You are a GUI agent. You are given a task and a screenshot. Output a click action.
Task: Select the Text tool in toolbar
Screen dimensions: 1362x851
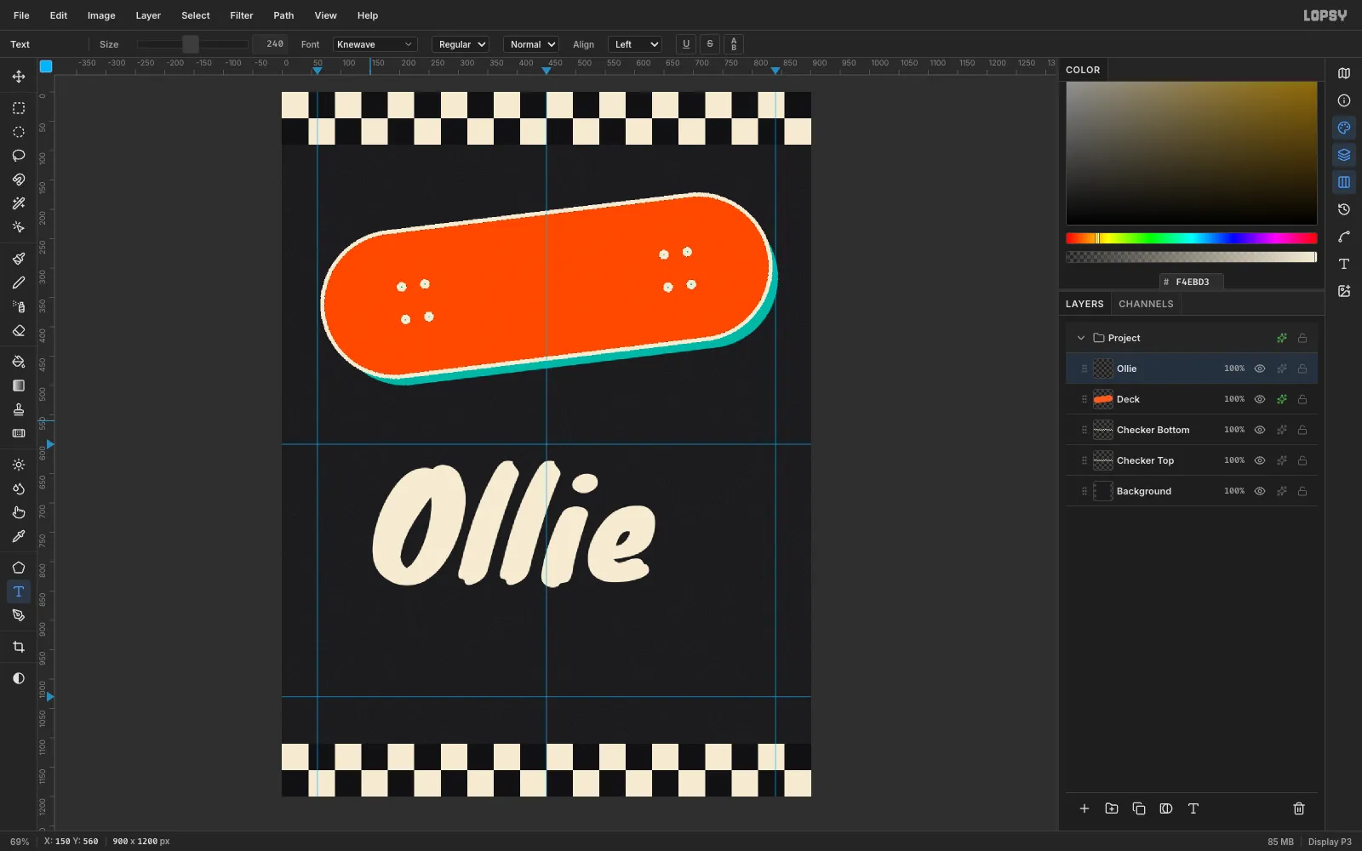pyautogui.click(x=19, y=591)
